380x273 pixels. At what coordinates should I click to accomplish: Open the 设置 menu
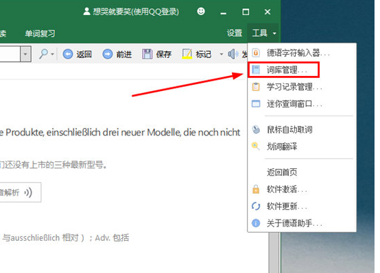click(235, 33)
